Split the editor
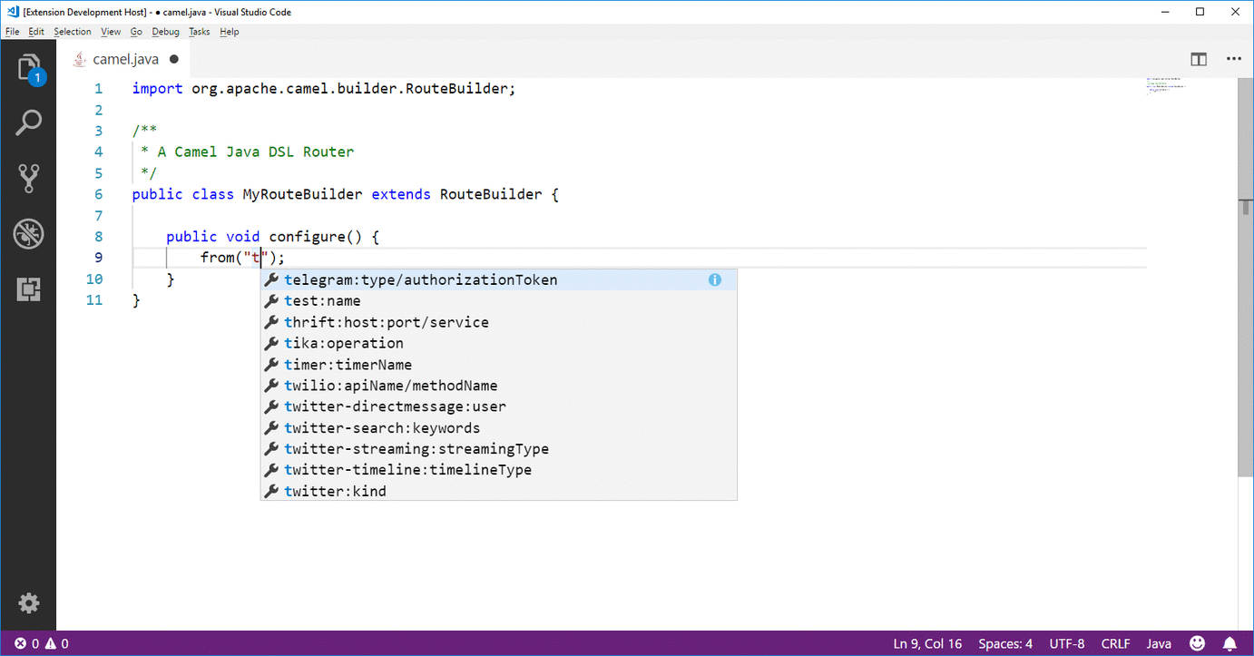Image resolution: width=1254 pixels, height=656 pixels. 1199,59
